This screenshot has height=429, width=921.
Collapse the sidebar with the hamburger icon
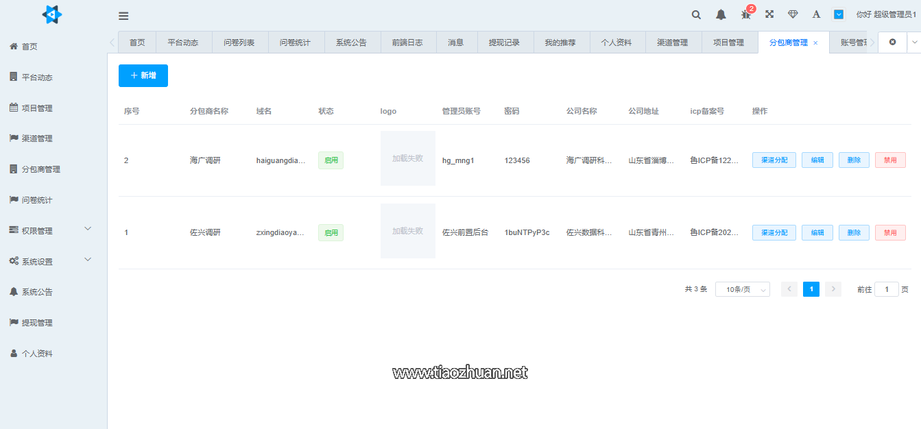123,16
